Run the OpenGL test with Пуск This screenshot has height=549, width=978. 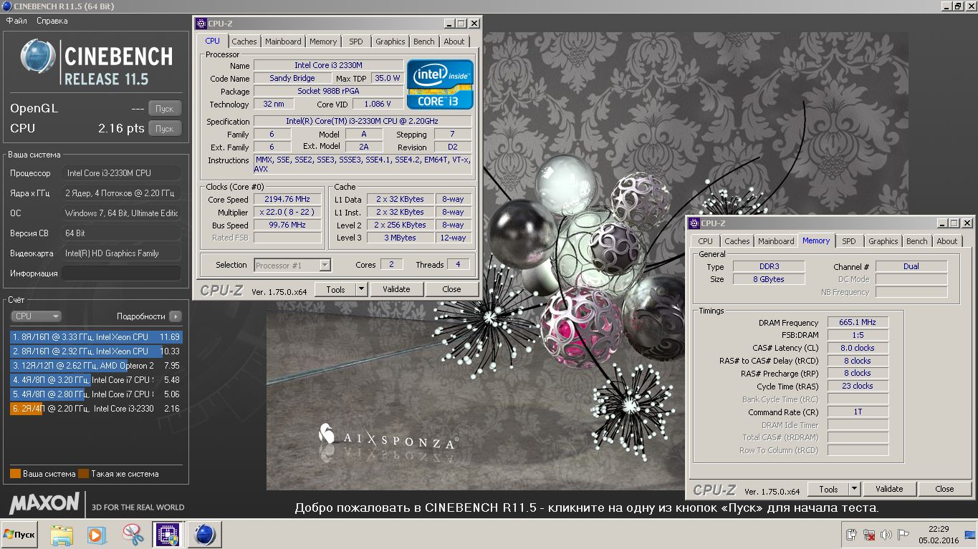click(164, 109)
